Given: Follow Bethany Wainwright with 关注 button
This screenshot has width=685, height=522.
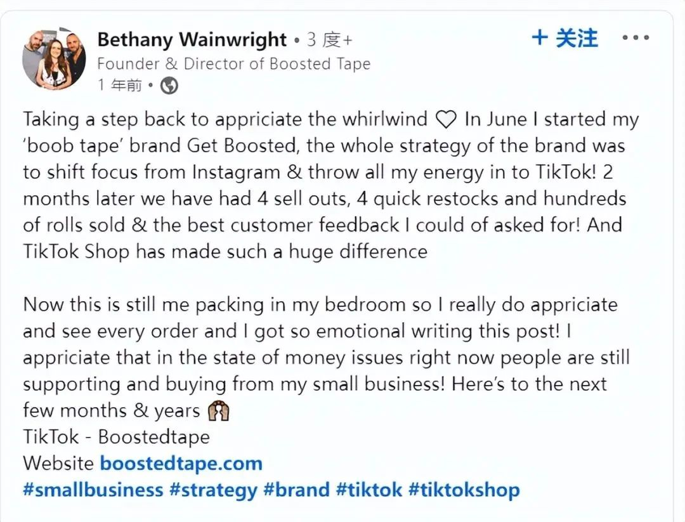Looking at the screenshot, I should pos(565,38).
